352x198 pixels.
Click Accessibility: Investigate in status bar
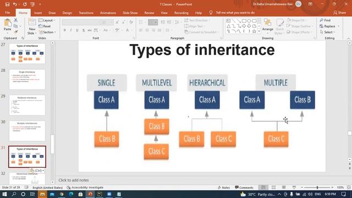85,187
